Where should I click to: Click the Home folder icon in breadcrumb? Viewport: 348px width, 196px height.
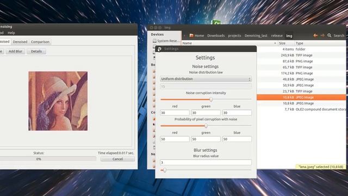pos(191,35)
